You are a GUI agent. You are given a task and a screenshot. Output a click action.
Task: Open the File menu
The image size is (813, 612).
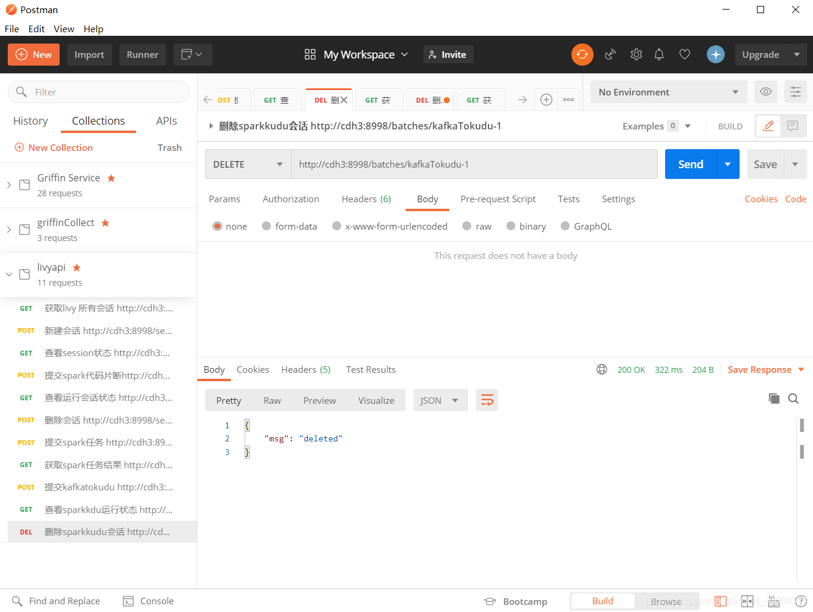[12, 29]
